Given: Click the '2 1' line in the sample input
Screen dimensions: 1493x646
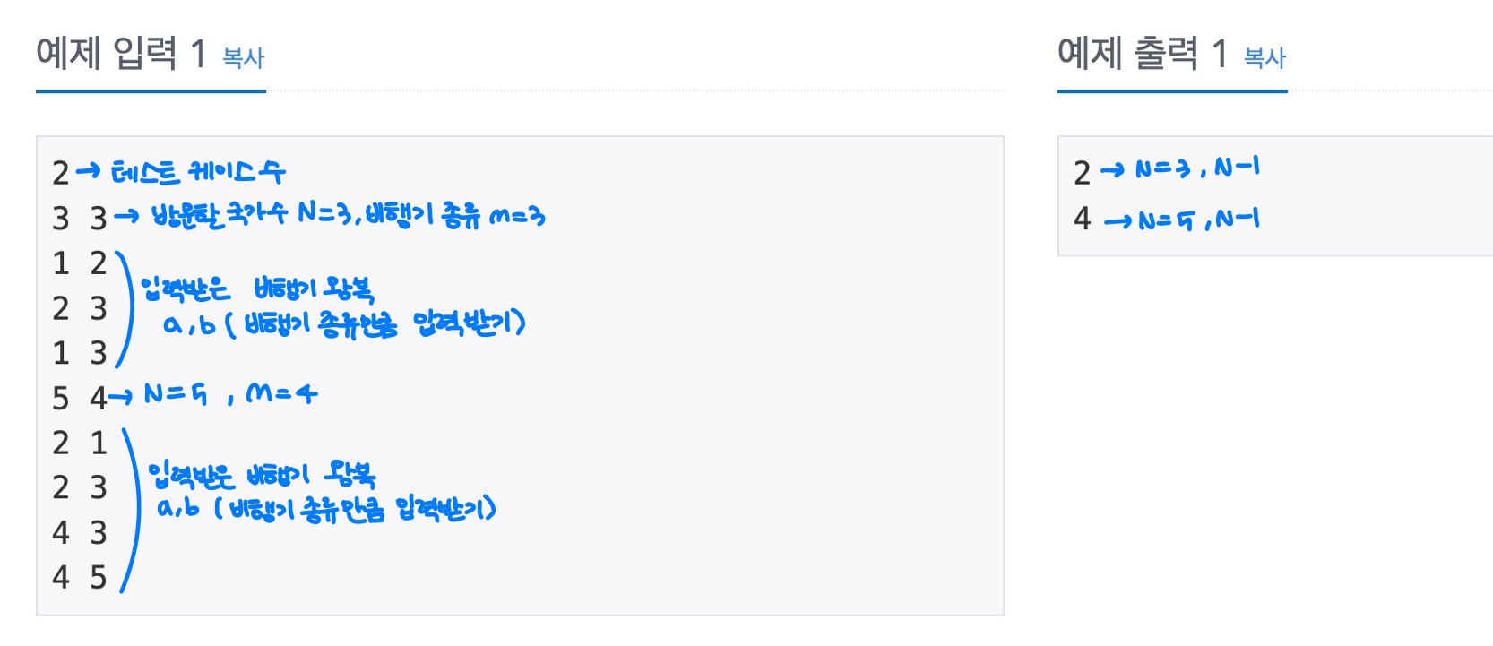Looking at the screenshot, I should coord(80,442).
